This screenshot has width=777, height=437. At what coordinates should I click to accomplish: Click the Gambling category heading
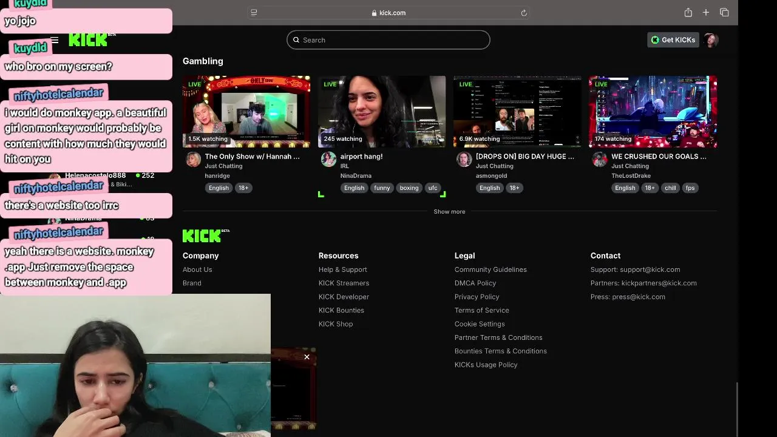pyautogui.click(x=203, y=61)
